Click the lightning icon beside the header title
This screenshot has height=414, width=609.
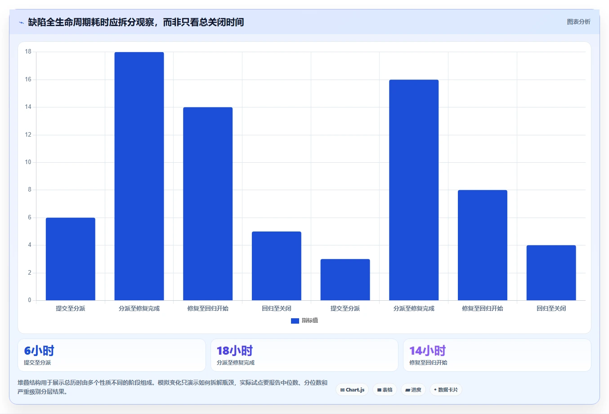tap(21, 22)
